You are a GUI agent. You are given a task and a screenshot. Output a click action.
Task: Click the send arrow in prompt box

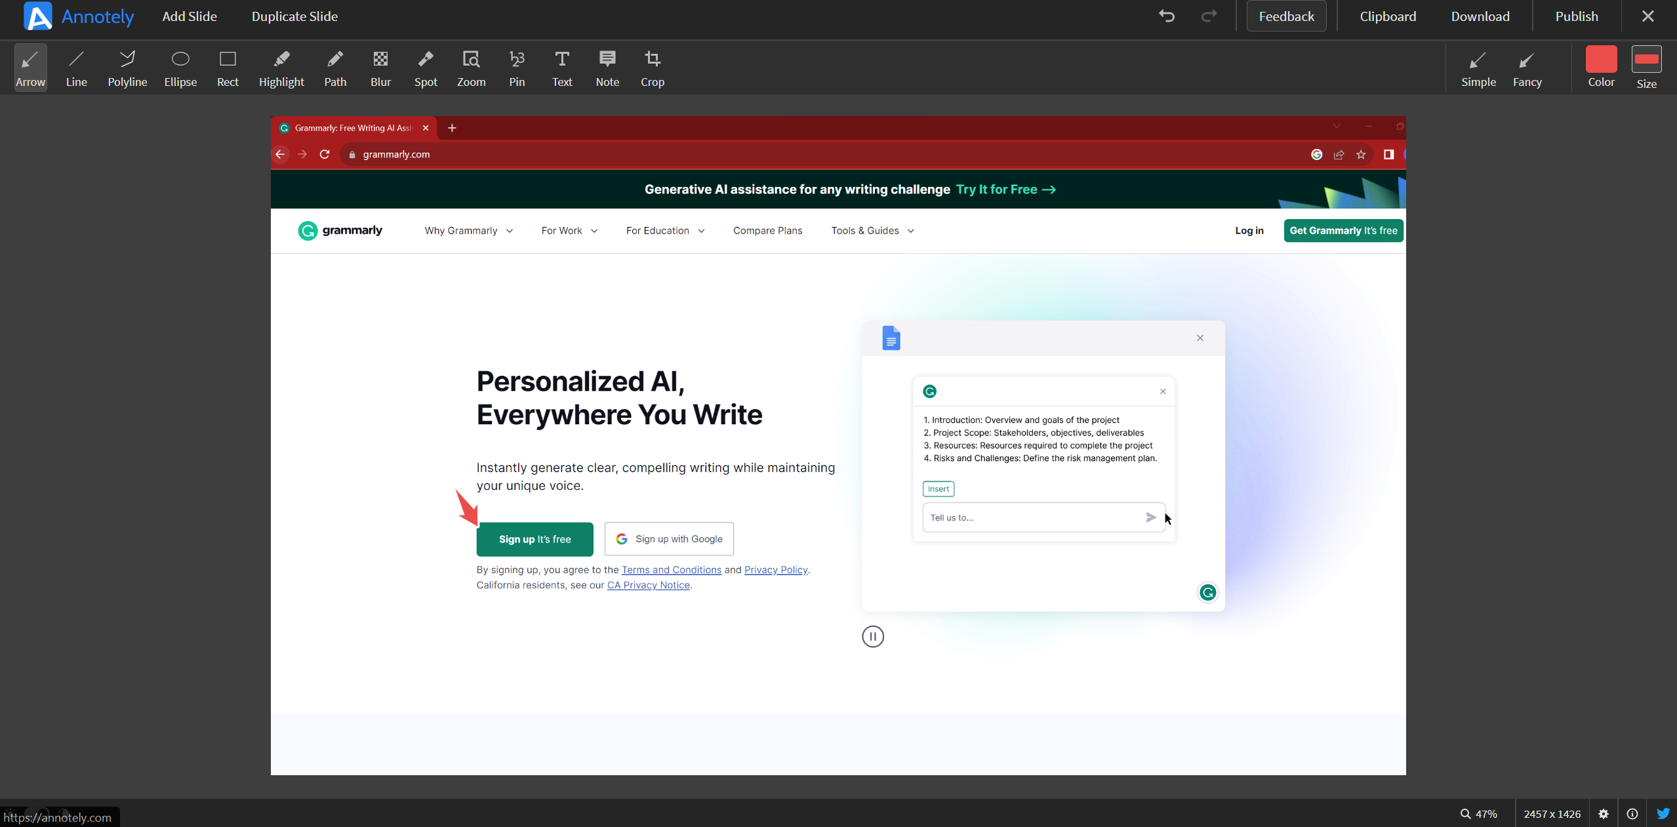click(x=1150, y=517)
